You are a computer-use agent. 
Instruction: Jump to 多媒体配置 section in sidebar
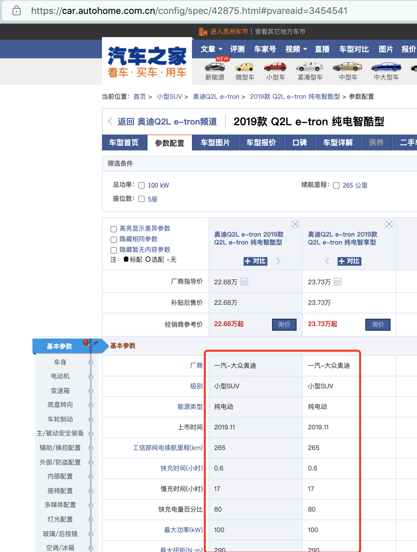pyautogui.click(x=60, y=505)
